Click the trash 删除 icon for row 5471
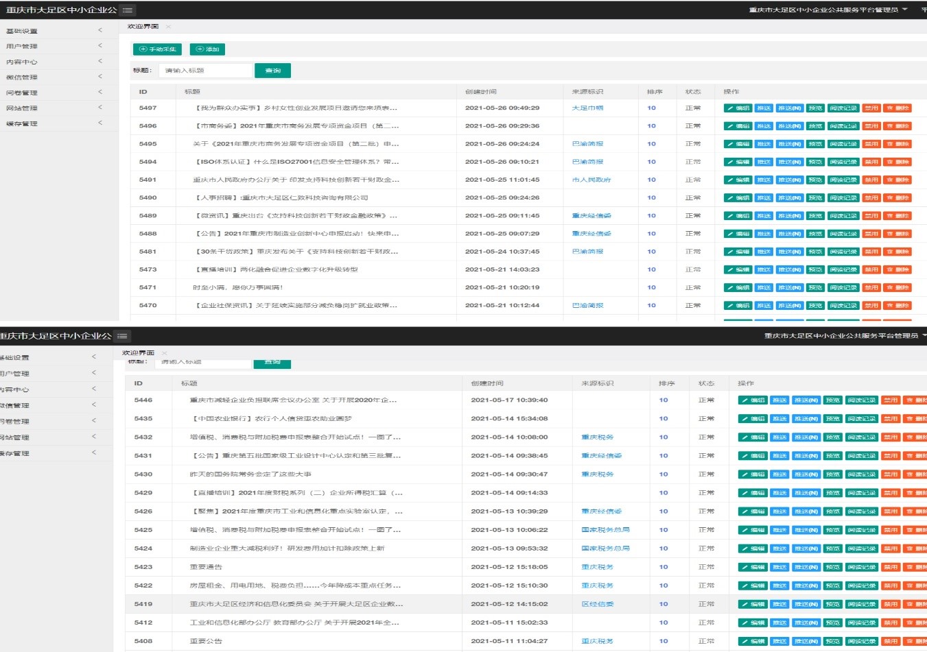The image size is (927, 652). coord(890,288)
